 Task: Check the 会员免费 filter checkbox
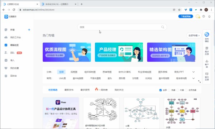pos(186,90)
